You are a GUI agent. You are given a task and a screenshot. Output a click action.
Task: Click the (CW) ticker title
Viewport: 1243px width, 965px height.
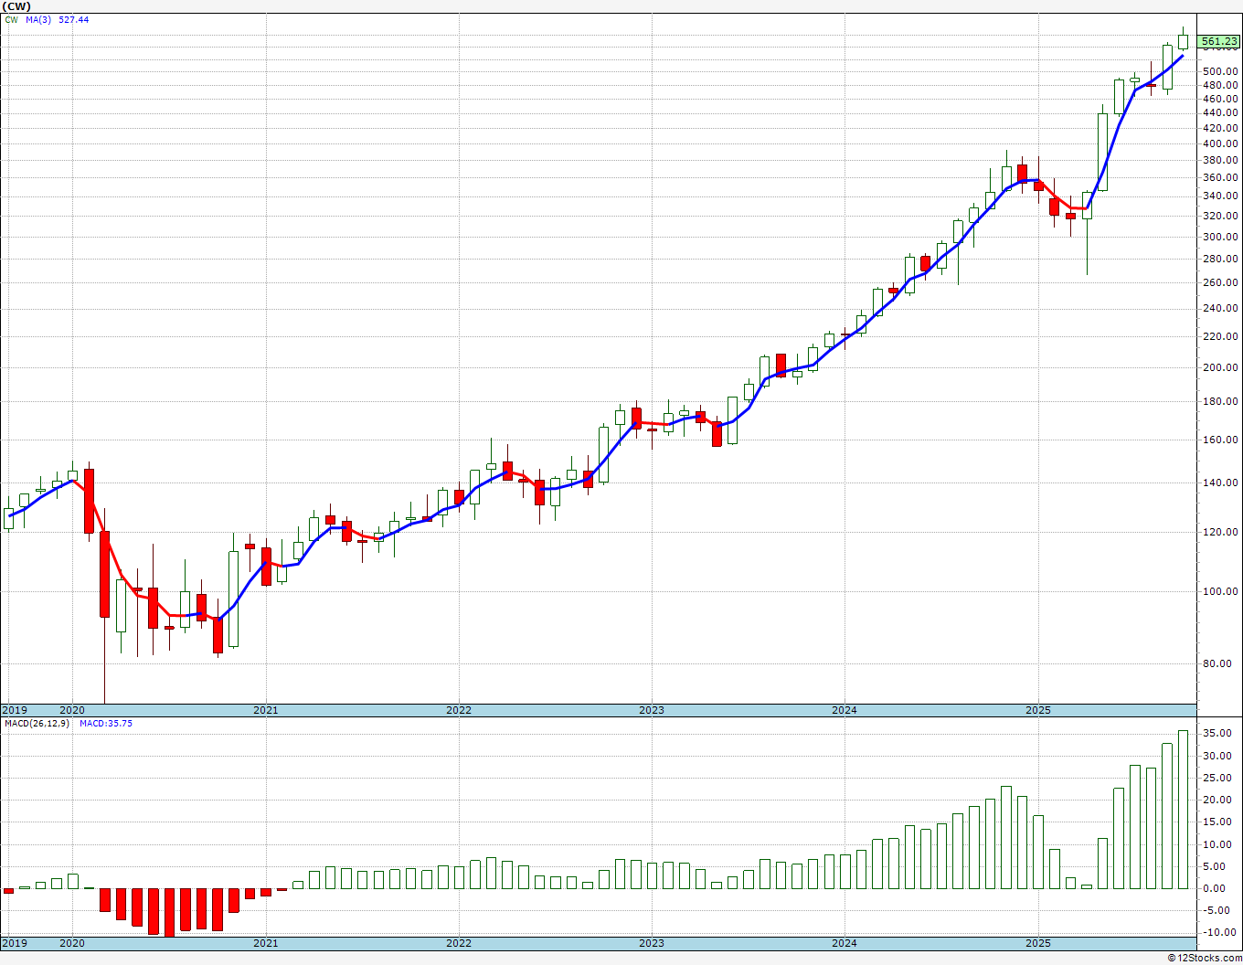(x=16, y=6)
